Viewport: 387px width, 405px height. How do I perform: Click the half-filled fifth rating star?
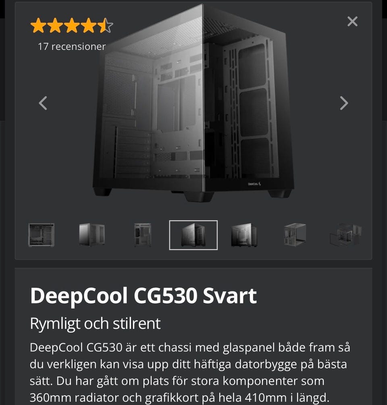pos(105,25)
